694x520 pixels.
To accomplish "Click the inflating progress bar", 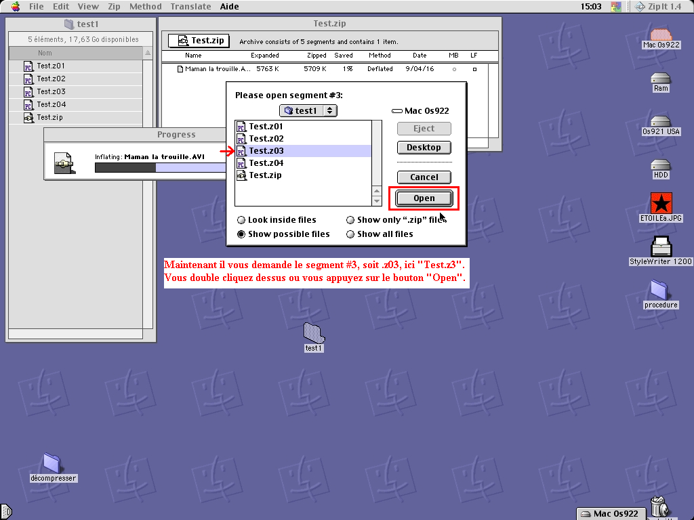I will 161,168.
